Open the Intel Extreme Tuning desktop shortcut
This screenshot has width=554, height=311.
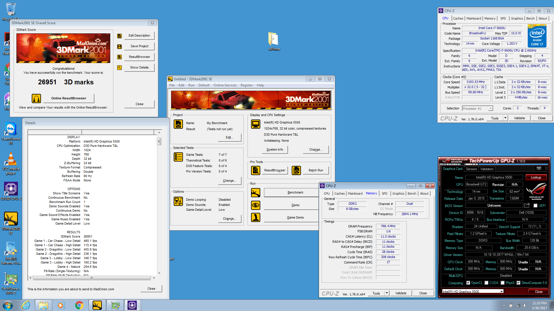(x=11, y=253)
